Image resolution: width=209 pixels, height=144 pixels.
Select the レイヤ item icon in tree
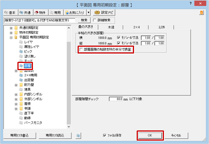tap(21, 42)
